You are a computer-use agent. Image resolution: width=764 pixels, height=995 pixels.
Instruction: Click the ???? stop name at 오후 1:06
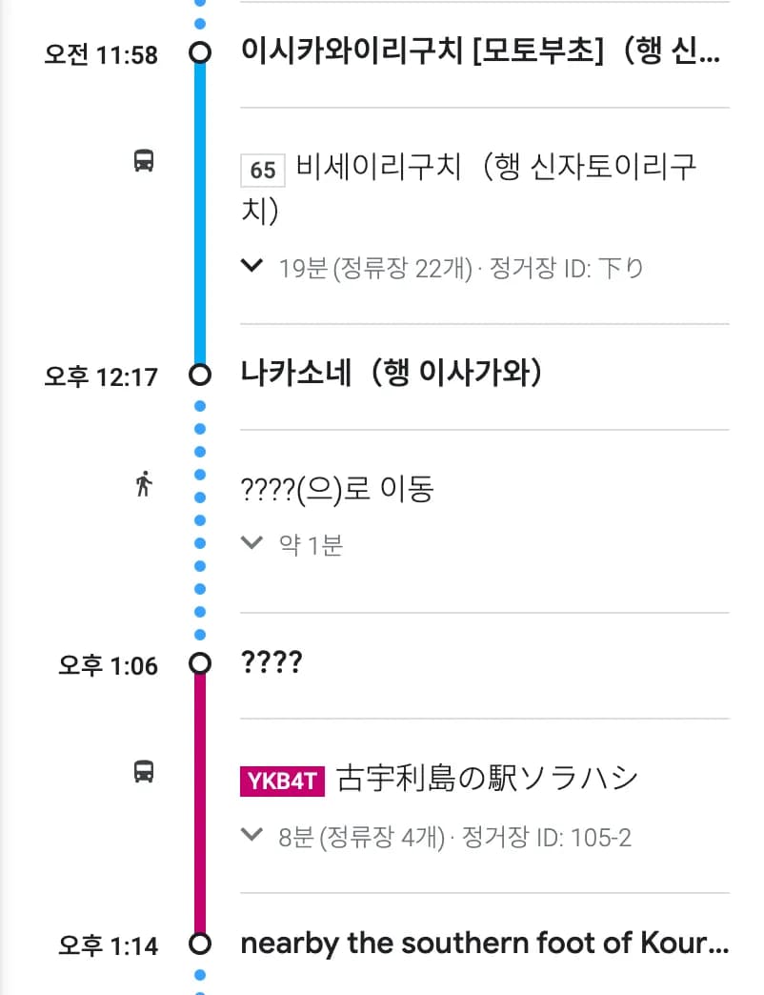tap(271, 661)
